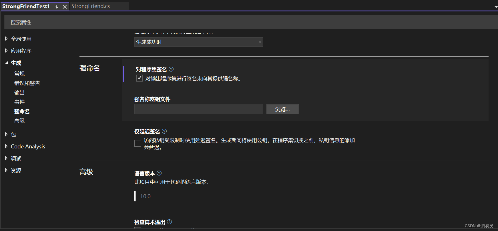Image resolution: width=498 pixels, height=231 pixels.
Task: Click the 浏览... button
Action: coord(282,109)
